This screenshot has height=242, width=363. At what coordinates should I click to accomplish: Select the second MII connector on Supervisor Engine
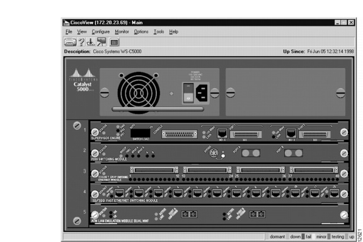click(x=314, y=134)
